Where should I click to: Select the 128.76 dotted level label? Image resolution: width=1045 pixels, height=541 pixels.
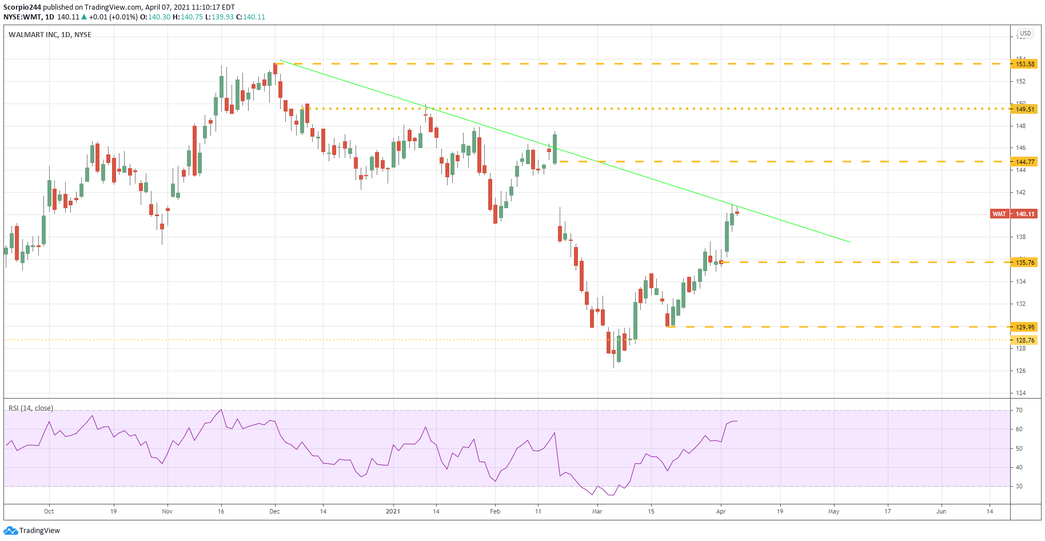pyautogui.click(x=1025, y=340)
